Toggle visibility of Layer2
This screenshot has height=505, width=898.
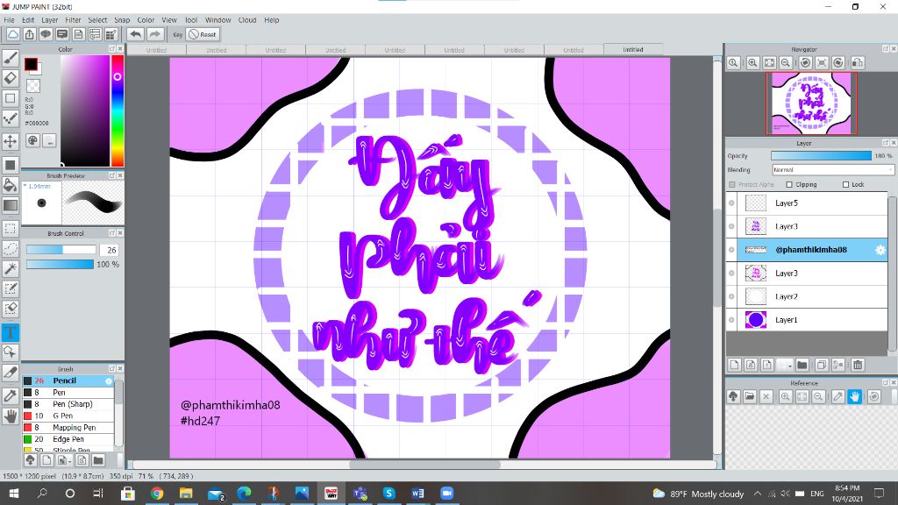click(731, 296)
